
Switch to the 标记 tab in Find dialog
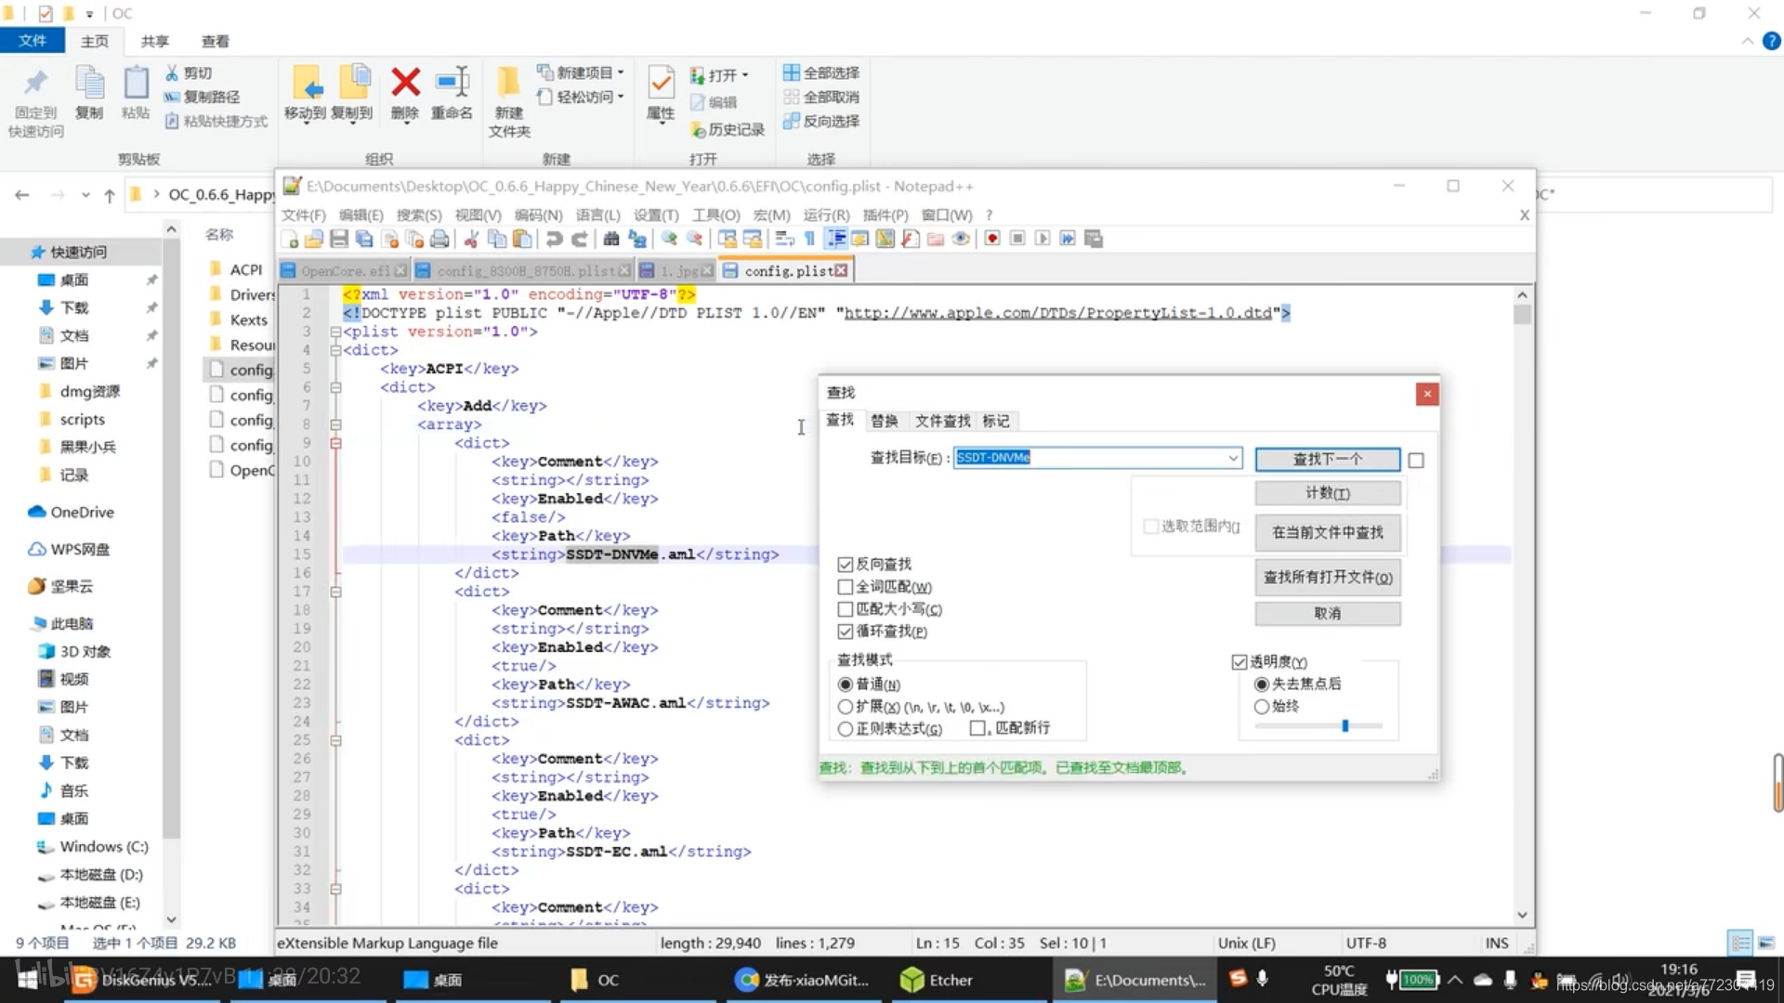coord(996,421)
